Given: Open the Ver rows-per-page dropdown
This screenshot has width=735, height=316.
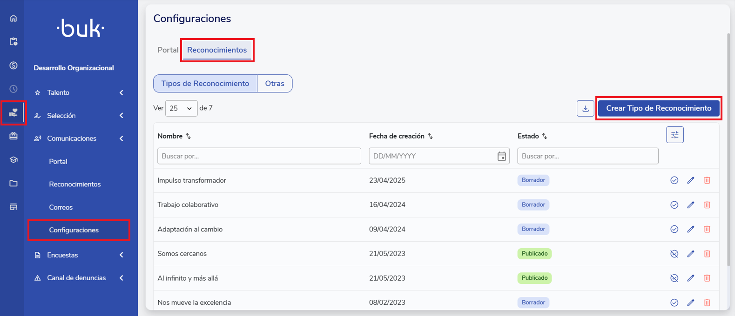Looking at the screenshot, I should (181, 108).
